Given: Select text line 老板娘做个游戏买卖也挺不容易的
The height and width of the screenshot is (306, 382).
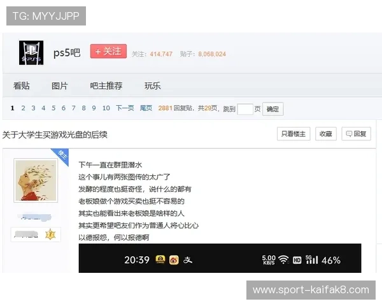Looking at the screenshot, I should (131, 201).
